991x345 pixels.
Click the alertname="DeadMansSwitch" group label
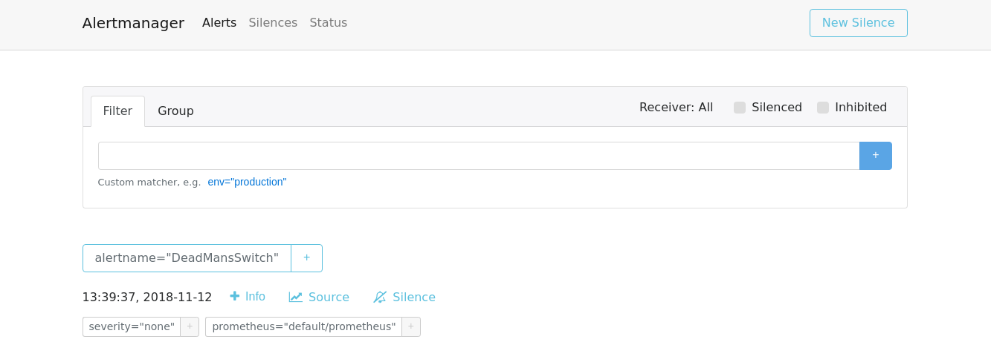[x=187, y=258]
